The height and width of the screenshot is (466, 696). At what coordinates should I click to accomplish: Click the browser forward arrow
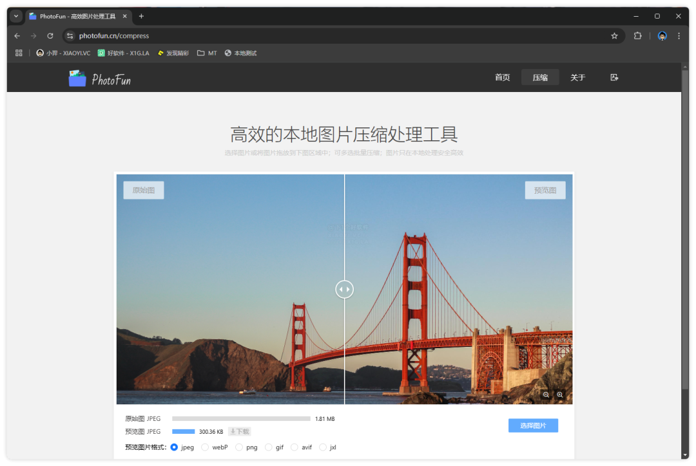[34, 36]
